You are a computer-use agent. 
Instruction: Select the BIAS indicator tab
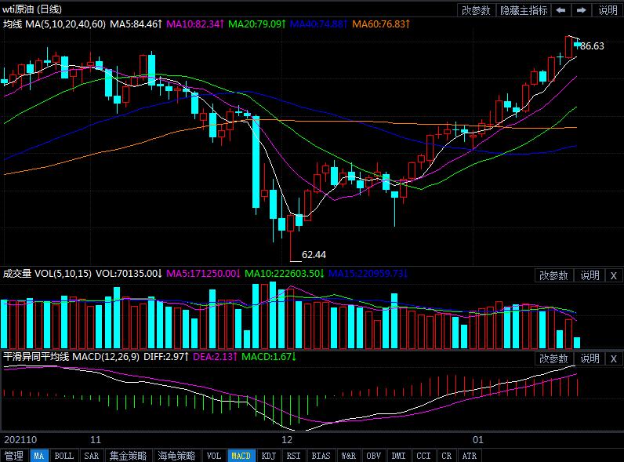pyautogui.click(x=321, y=456)
